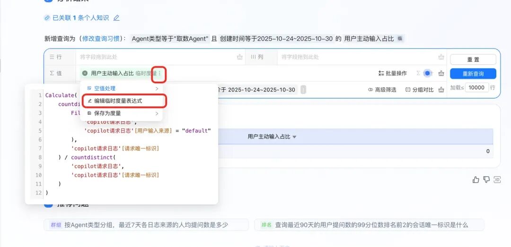Image resolution: width=511 pixels, height=247 pixels.
Task: Toggle 分组对比 option
Action: [419, 90]
